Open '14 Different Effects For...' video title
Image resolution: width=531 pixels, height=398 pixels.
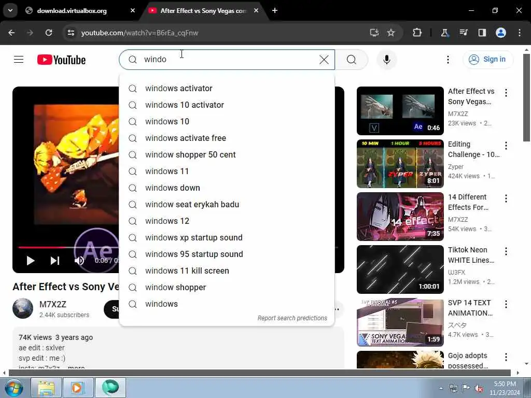coord(468,202)
